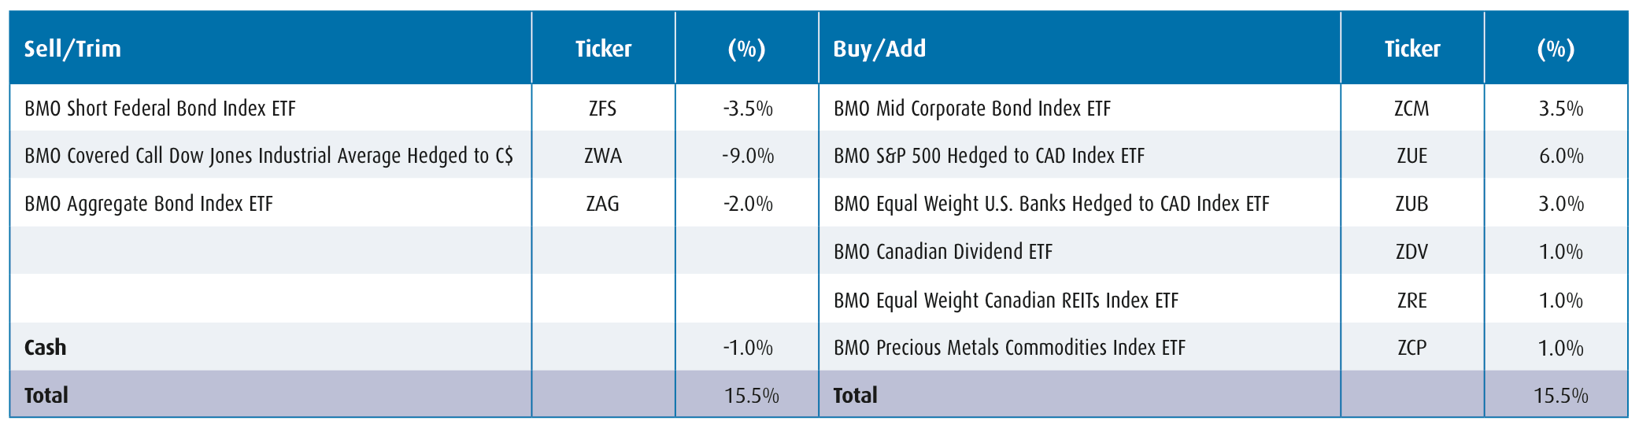Click the ZUB ticker cell
Viewport: 1639px width, 428px height.
[1411, 204]
